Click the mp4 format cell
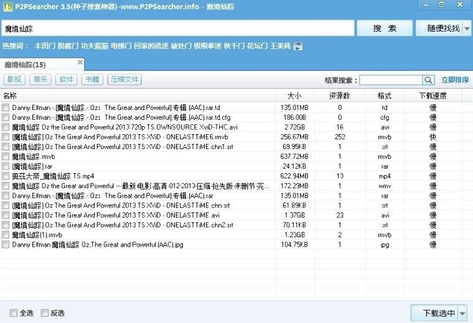Screen dimensions: 473x323 pyautogui.click(x=385, y=176)
